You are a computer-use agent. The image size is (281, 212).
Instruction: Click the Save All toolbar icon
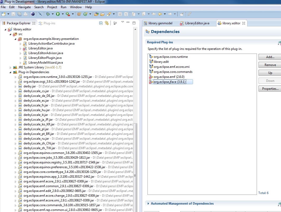click(19, 14)
